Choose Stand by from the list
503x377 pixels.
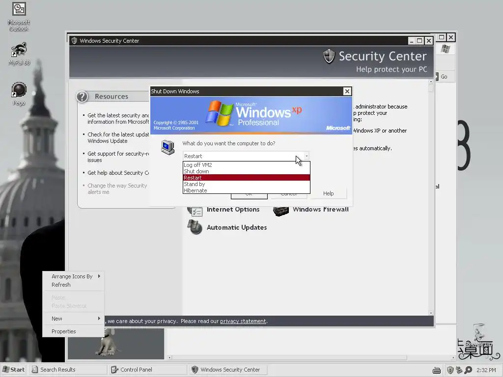247,184
